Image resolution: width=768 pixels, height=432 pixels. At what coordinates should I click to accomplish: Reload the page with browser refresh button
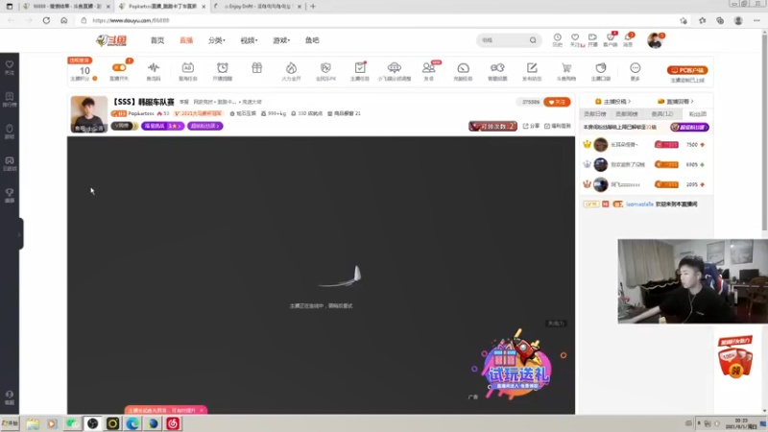46,20
